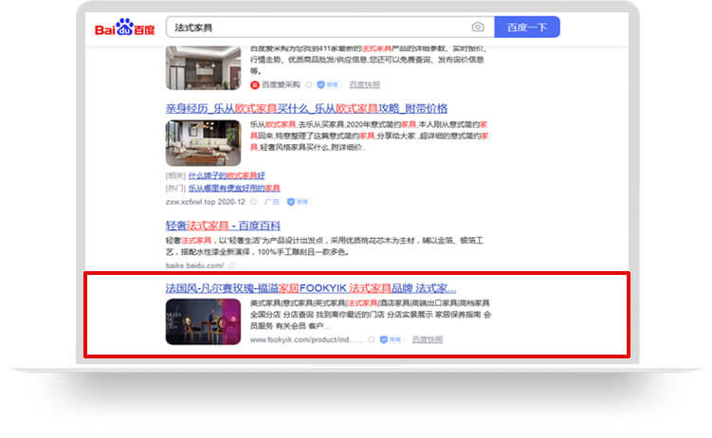Viewport: 712px width, 438px height.
Task: Click www.fookyik.com/product URL text
Action: coord(306,339)
